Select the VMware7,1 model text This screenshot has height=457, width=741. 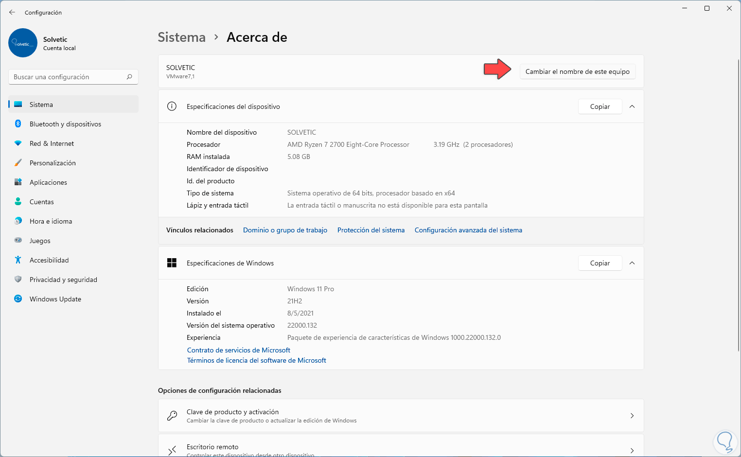(180, 76)
